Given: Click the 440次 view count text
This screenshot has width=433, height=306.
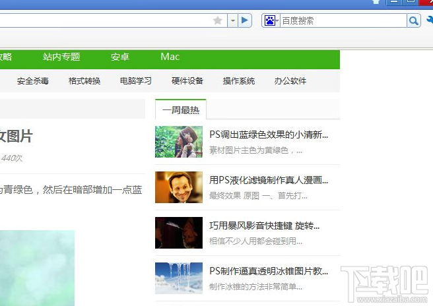Looking at the screenshot, I should pyautogui.click(x=12, y=158).
